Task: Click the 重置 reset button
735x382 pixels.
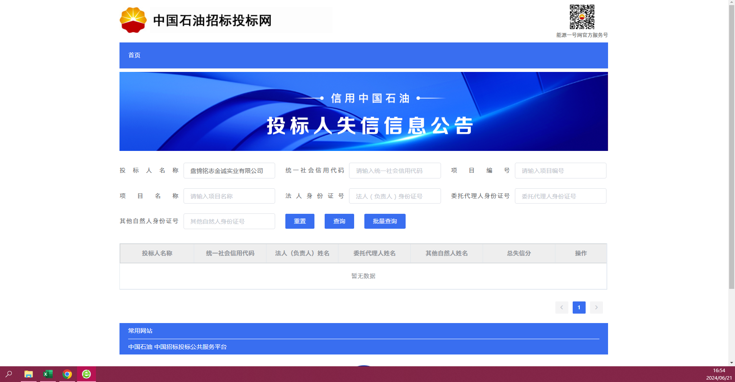Action: [x=300, y=221]
